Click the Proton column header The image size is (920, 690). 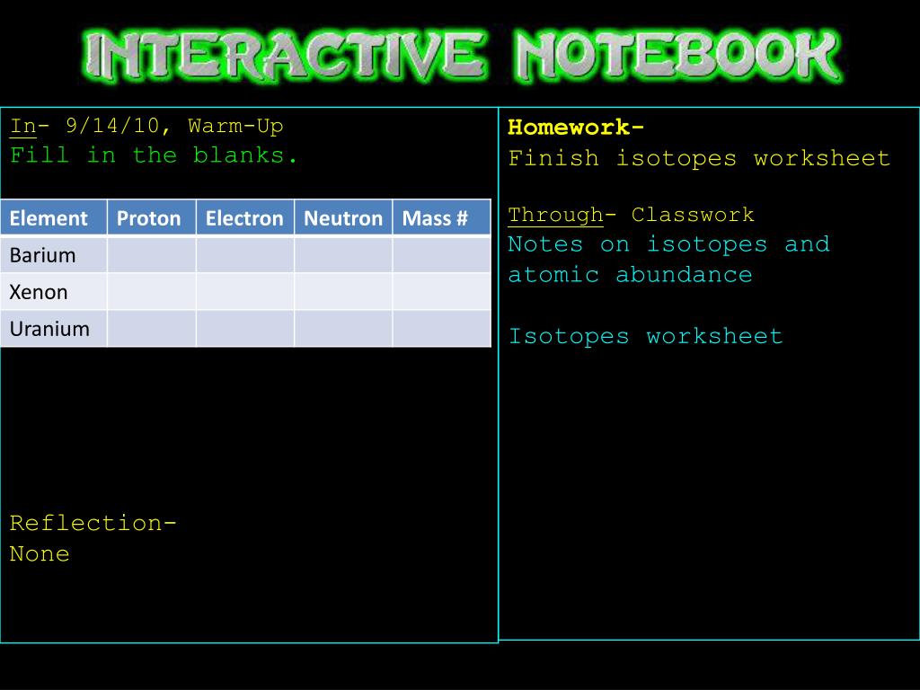pos(151,217)
